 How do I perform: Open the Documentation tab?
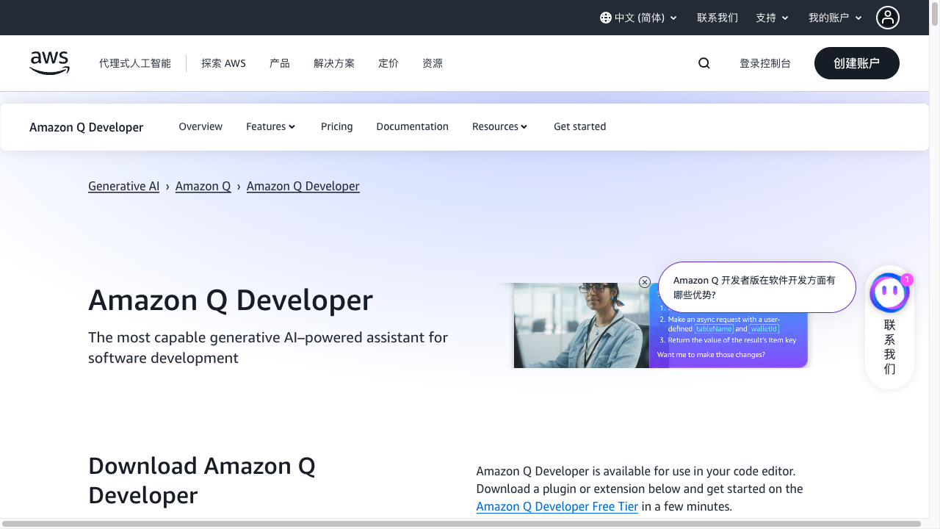pos(412,126)
